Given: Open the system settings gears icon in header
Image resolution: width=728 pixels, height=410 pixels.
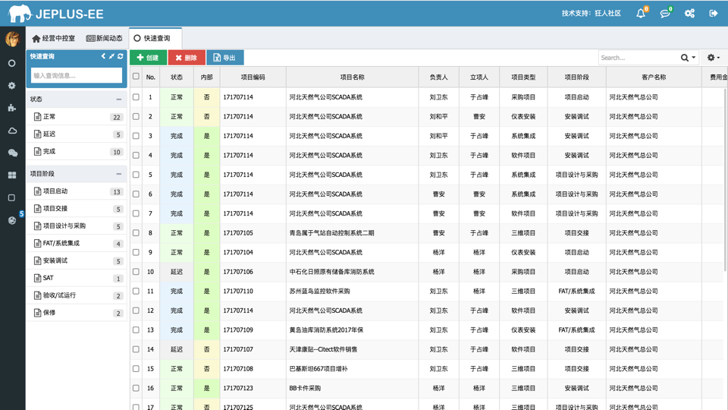Looking at the screenshot, I should tap(689, 14).
